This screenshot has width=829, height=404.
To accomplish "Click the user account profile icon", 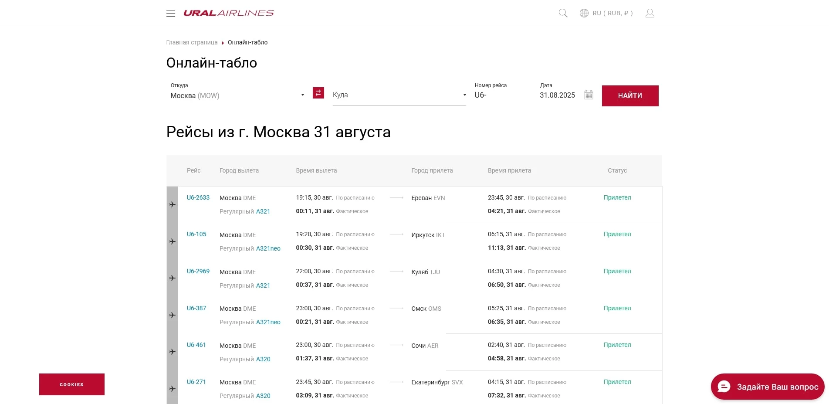I will coord(650,13).
